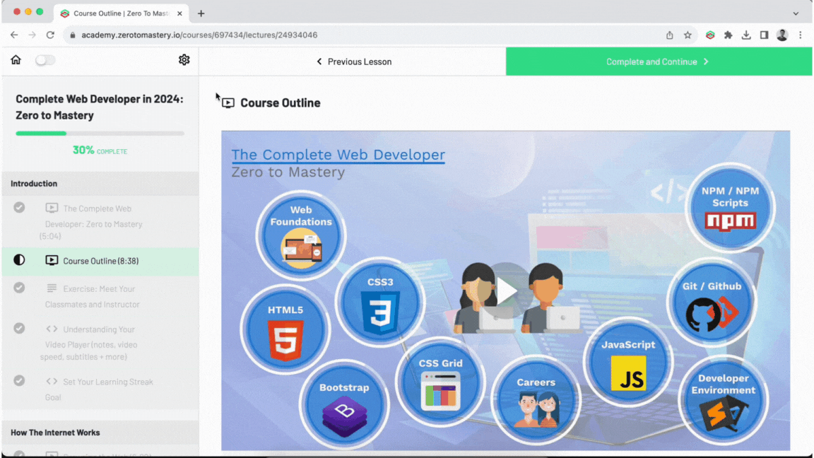
Task: Play the Course Outline video
Action: pyautogui.click(x=506, y=290)
